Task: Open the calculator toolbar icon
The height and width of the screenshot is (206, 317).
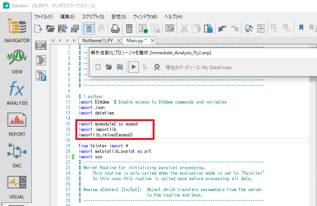Action: coord(129,29)
